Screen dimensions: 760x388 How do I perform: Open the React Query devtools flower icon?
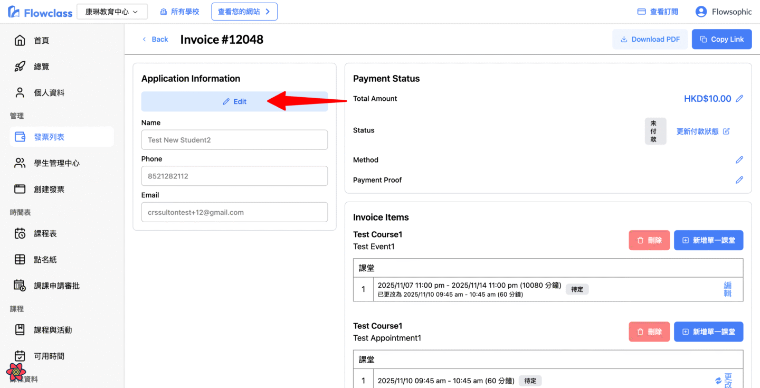16,372
